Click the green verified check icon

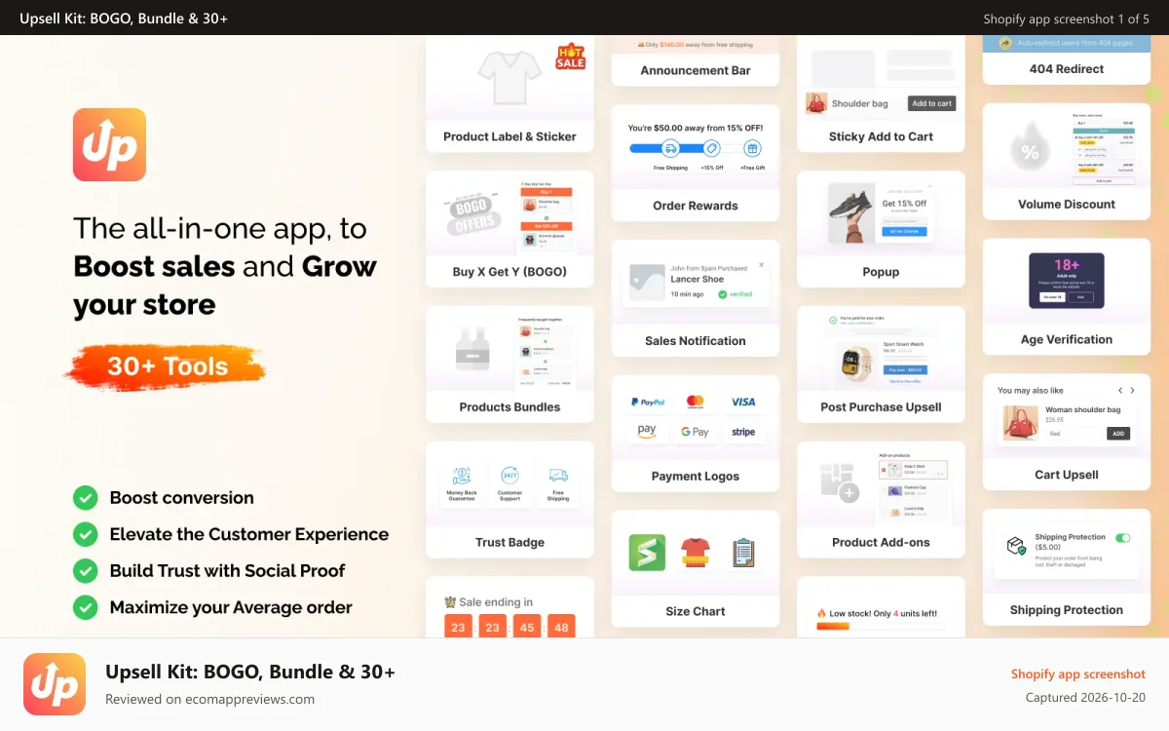[723, 293]
